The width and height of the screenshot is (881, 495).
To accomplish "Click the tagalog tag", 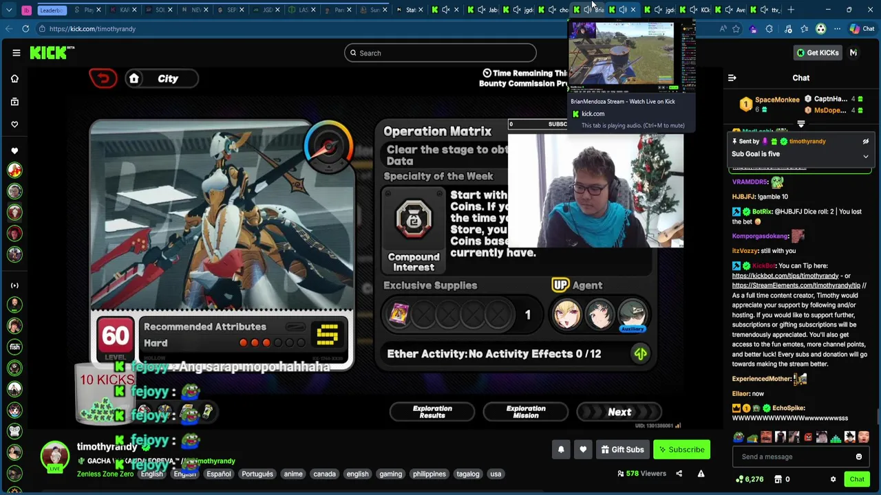I will [x=468, y=474].
